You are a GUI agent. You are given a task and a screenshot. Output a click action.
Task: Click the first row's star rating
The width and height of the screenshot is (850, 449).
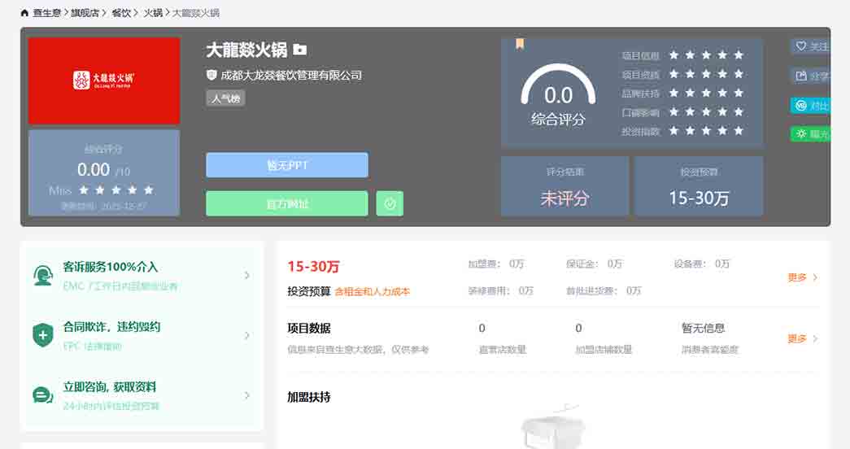point(706,55)
